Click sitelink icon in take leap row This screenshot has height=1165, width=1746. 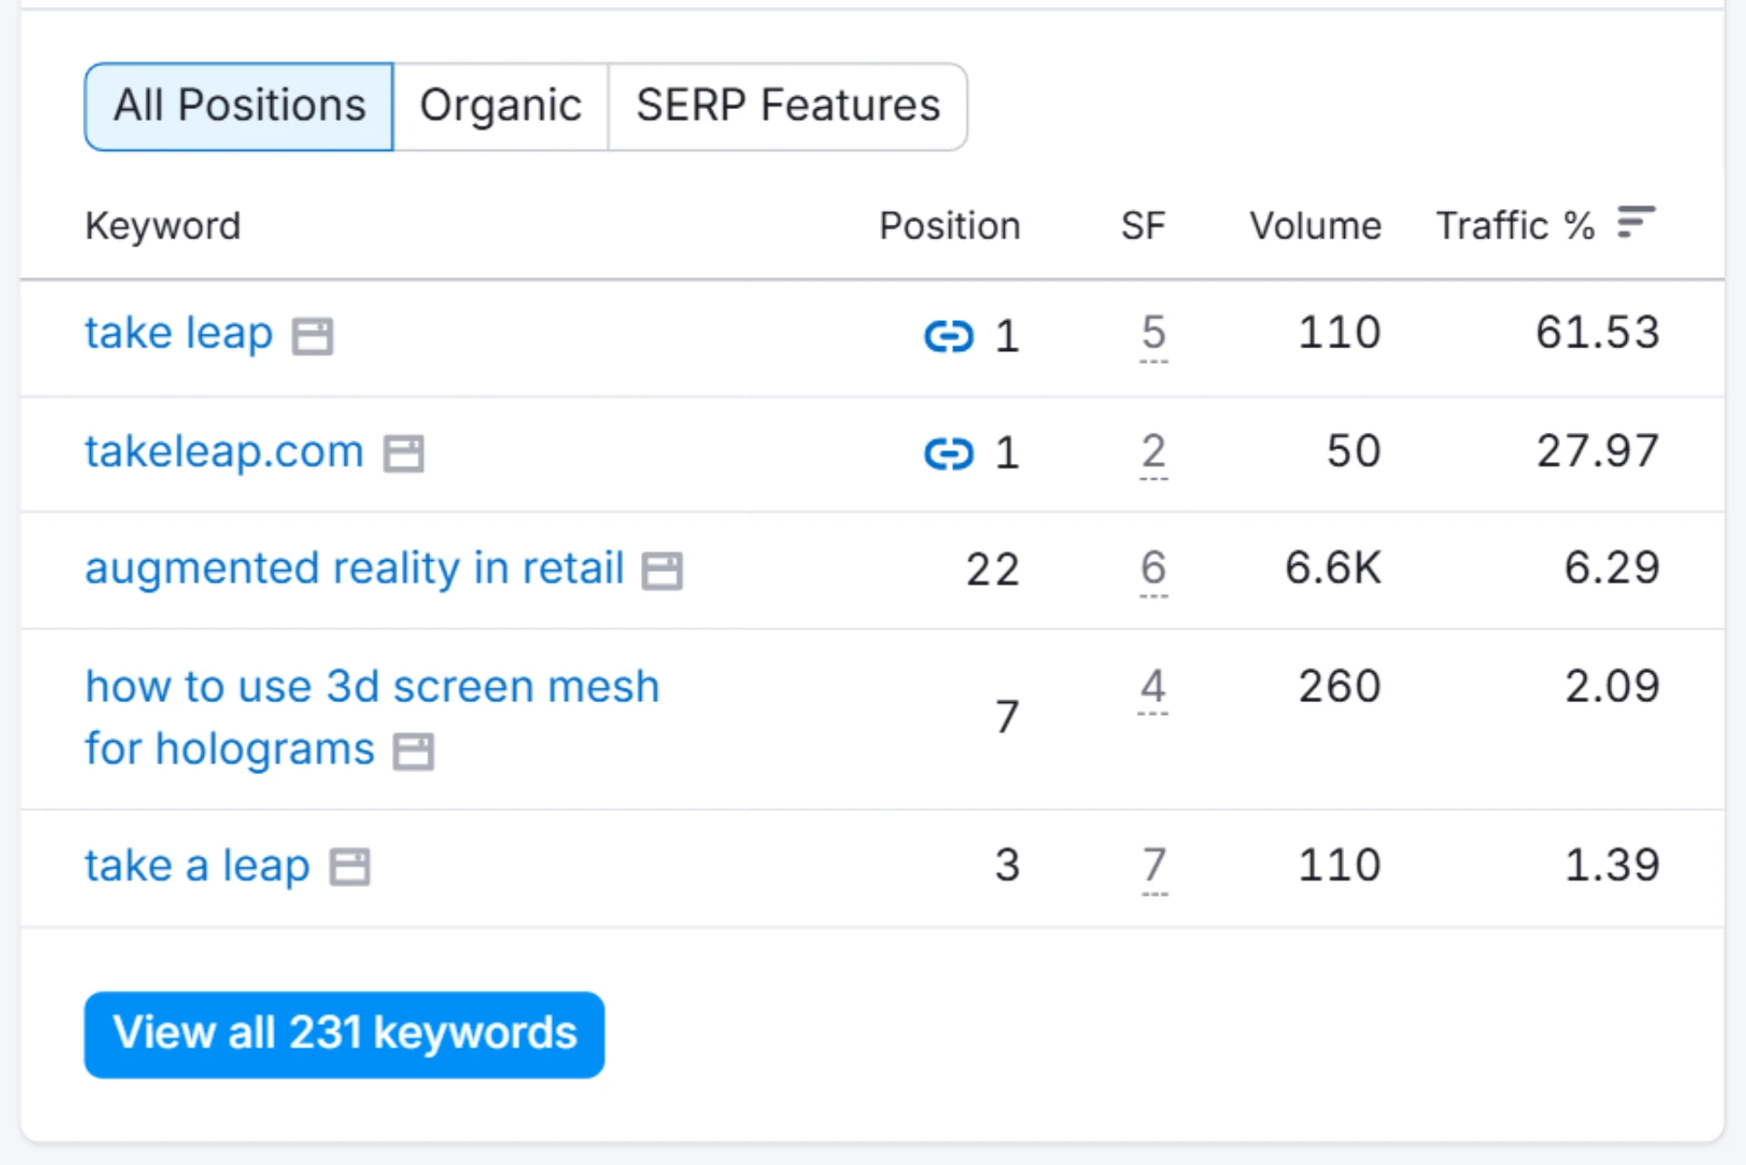coord(948,336)
